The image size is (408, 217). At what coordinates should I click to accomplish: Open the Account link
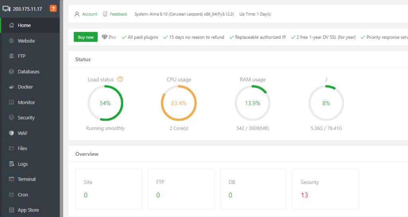(x=90, y=14)
